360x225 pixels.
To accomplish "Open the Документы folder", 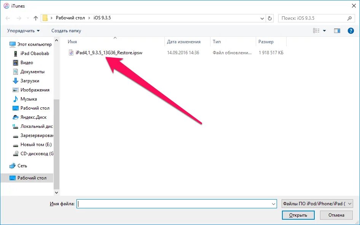I will tap(29, 72).
